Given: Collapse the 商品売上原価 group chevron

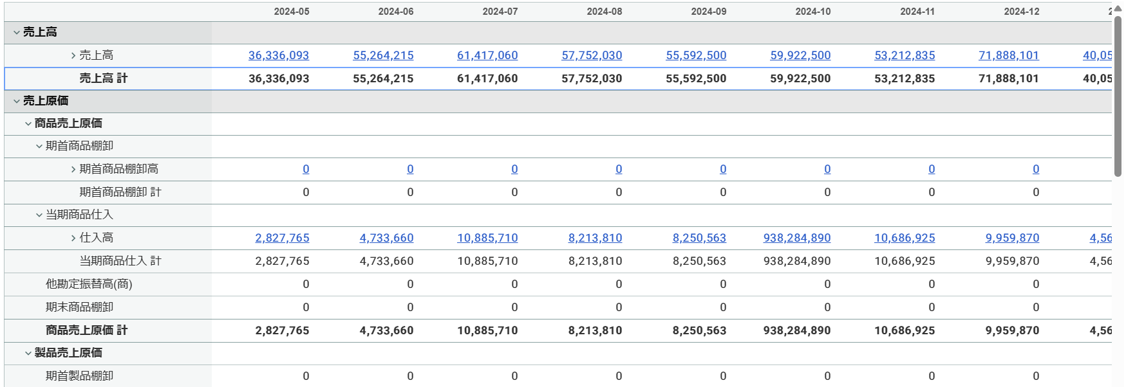Looking at the screenshot, I should coord(28,123).
